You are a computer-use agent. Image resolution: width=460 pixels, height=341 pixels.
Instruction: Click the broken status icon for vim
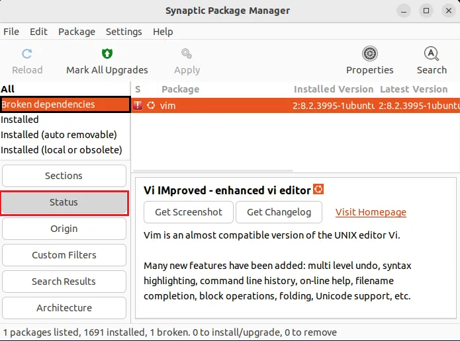point(138,106)
